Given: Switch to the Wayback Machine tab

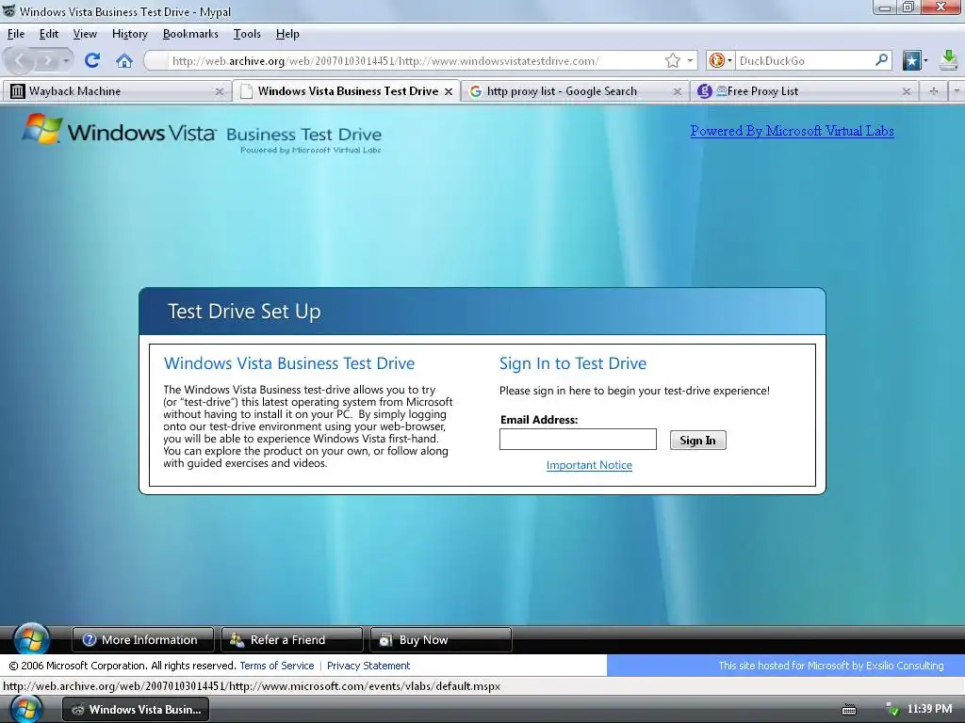Looking at the screenshot, I should (x=117, y=91).
